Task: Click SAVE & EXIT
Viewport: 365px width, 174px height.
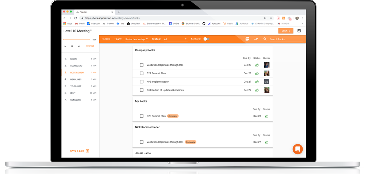Action: (80, 151)
